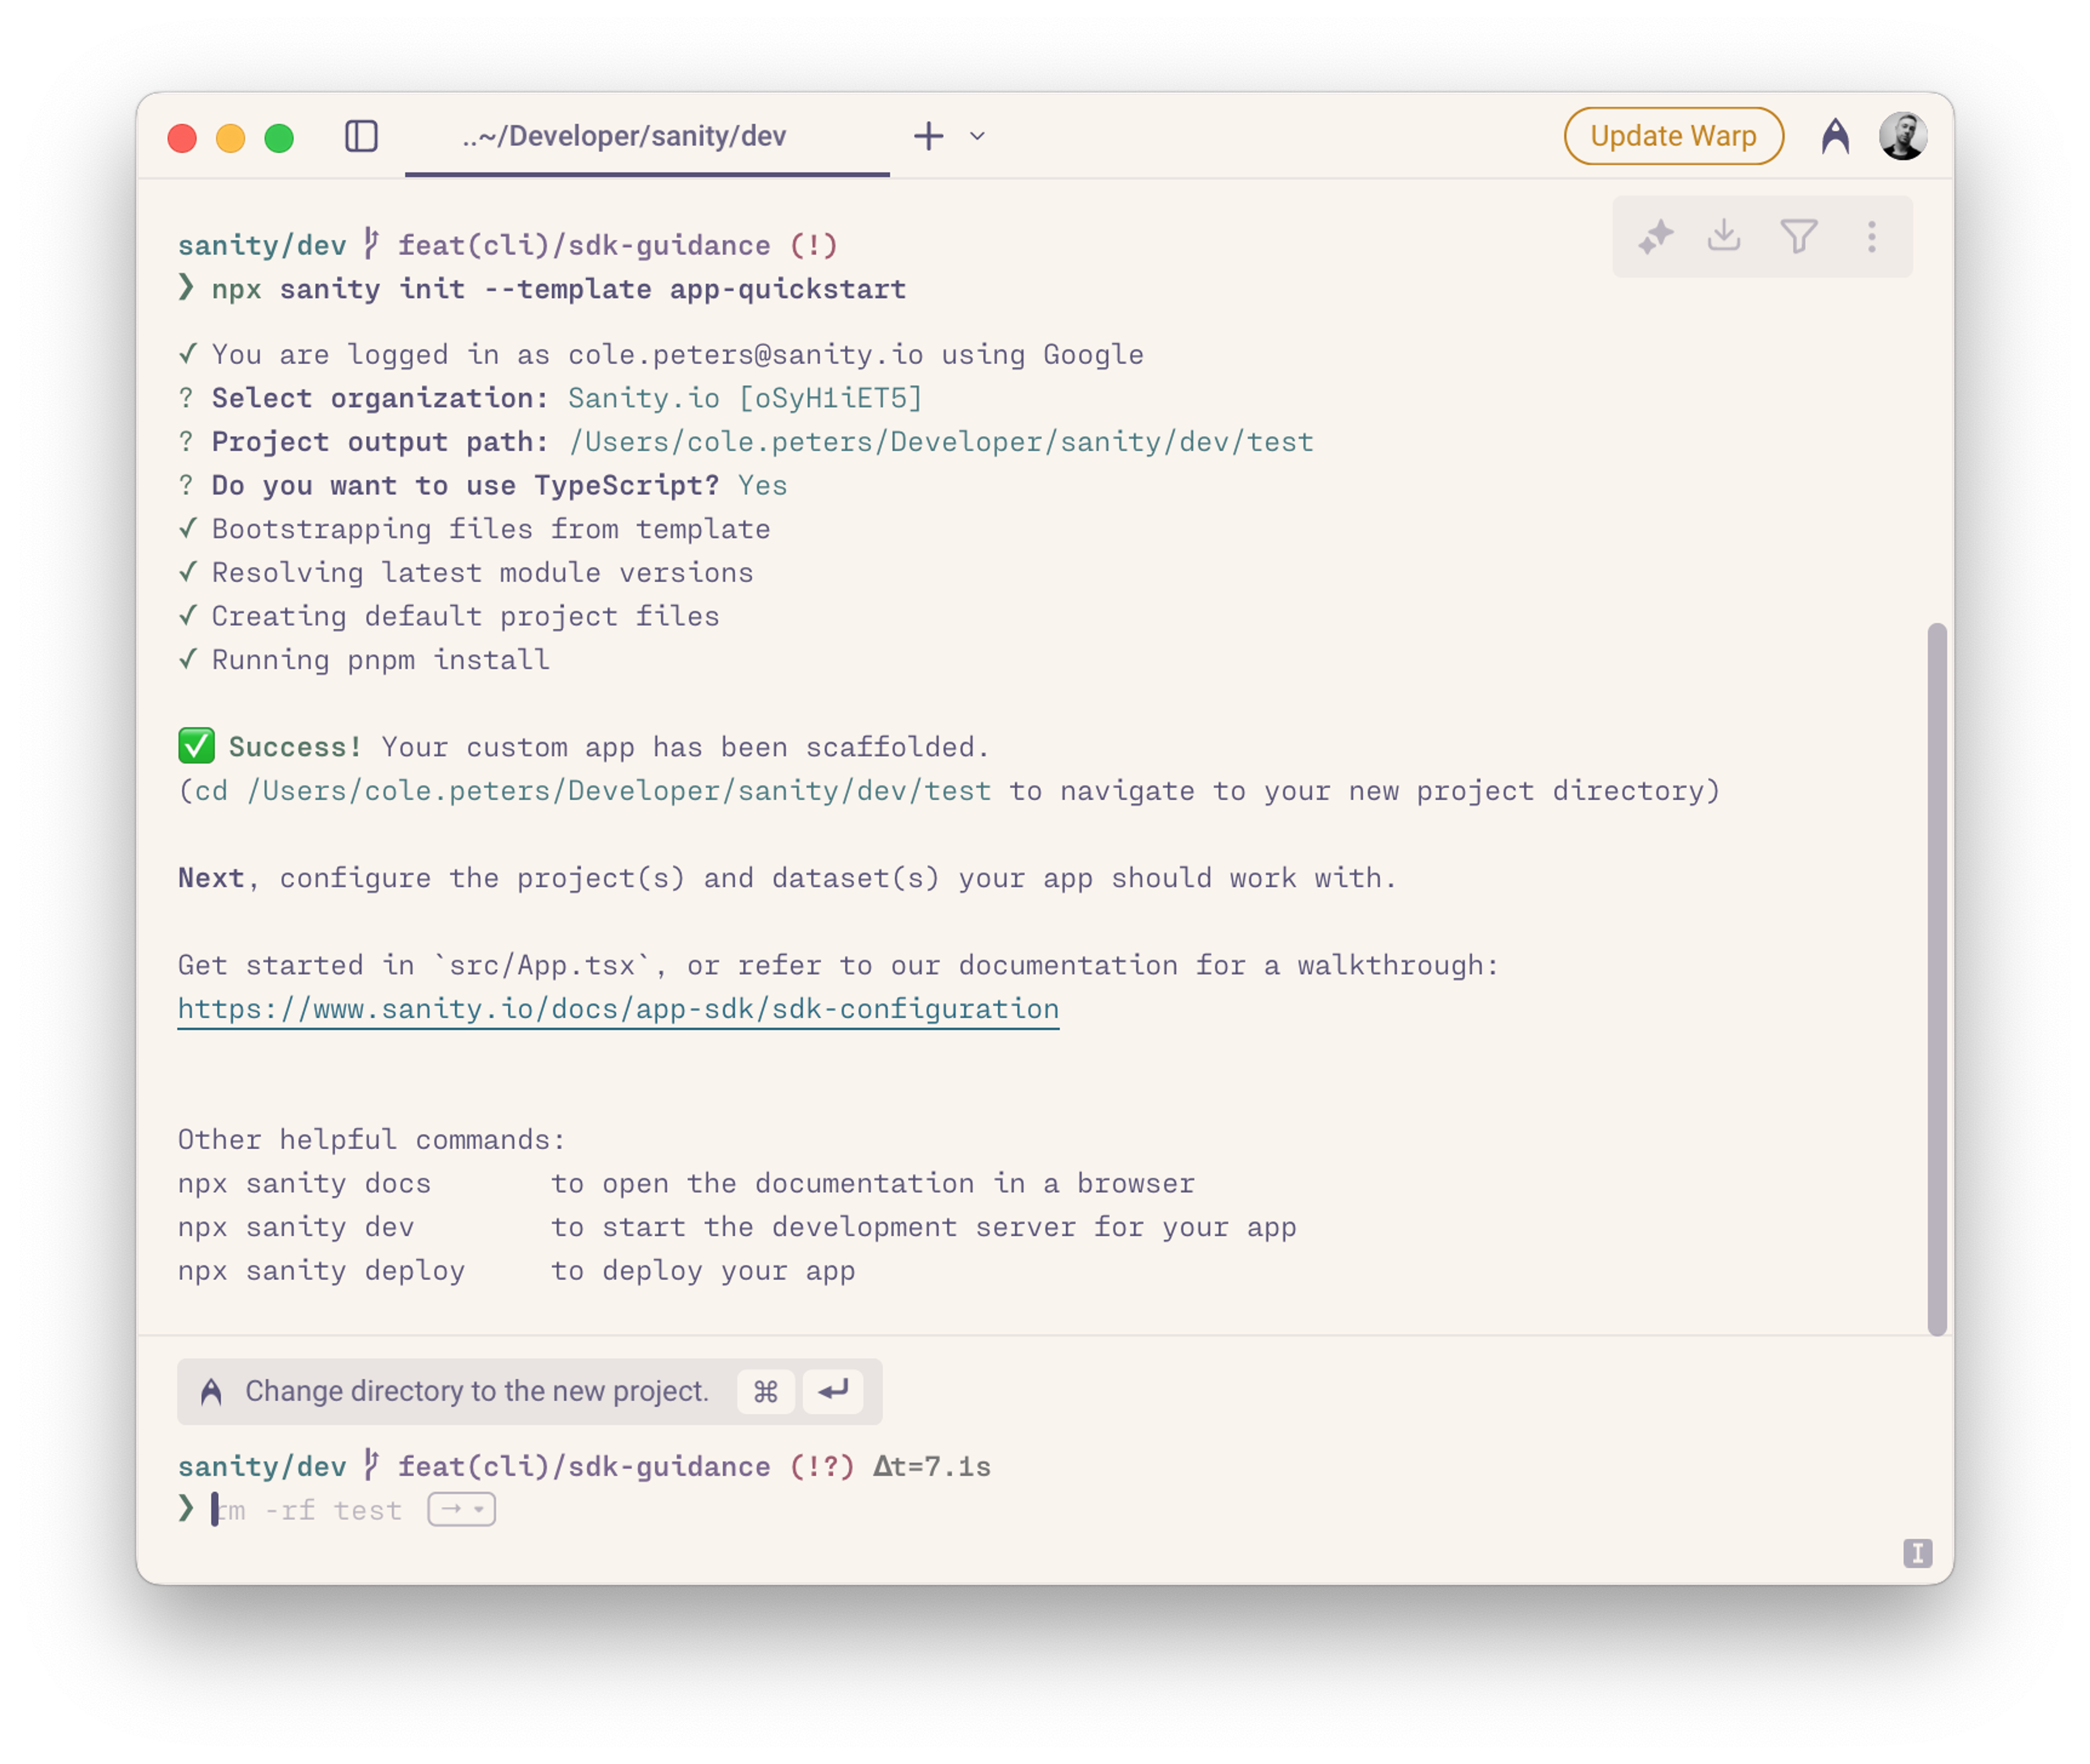The width and height of the screenshot is (2090, 1764).
Task: Open a new tab with plus icon
Action: click(x=929, y=136)
